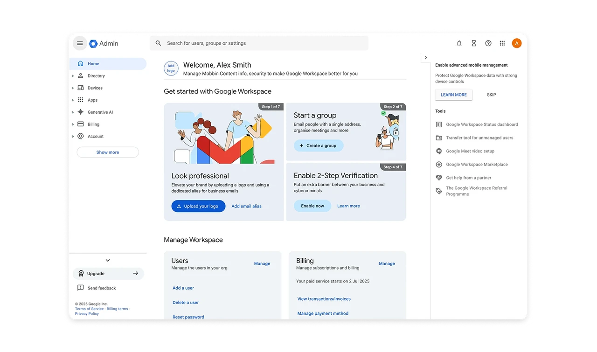Click the Billing card icon
597x352 pixels.
pyautogui.click(x=81, y=124)
